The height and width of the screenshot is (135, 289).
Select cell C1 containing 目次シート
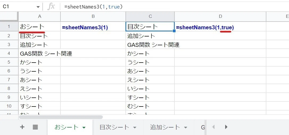click(x=150, y=27)
